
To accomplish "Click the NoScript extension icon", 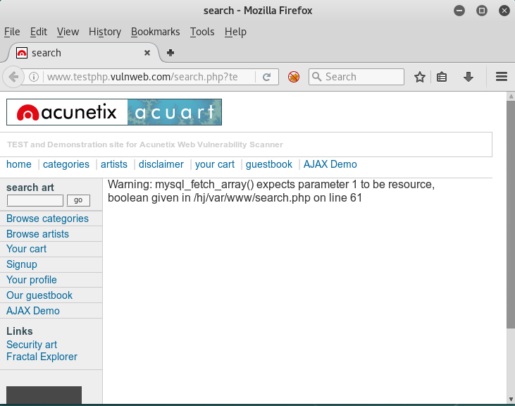I will (x=294, y=77).
